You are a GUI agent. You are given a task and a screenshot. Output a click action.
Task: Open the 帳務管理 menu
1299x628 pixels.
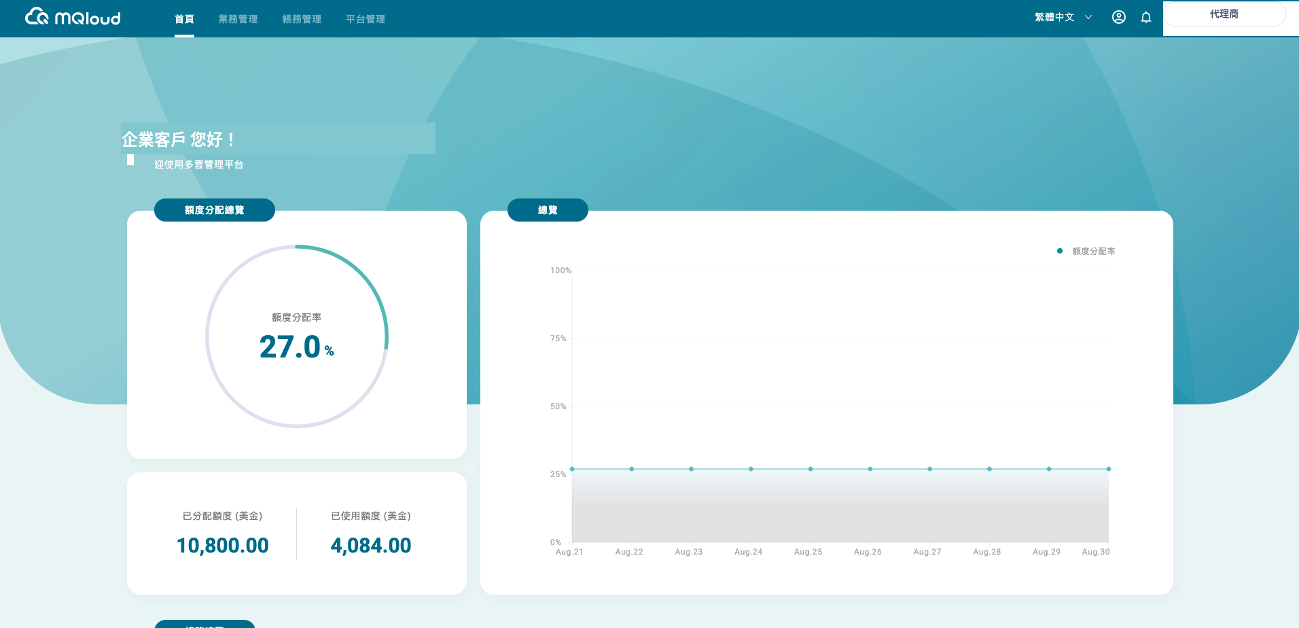click(x=302, y=19)
